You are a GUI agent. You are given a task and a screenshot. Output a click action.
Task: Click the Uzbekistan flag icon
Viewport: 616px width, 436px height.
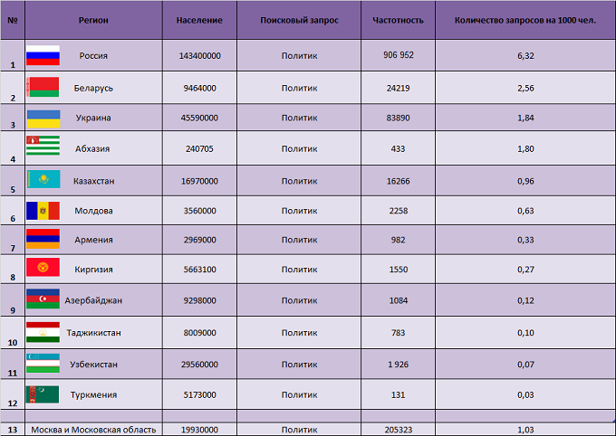(x=43, y=363)
